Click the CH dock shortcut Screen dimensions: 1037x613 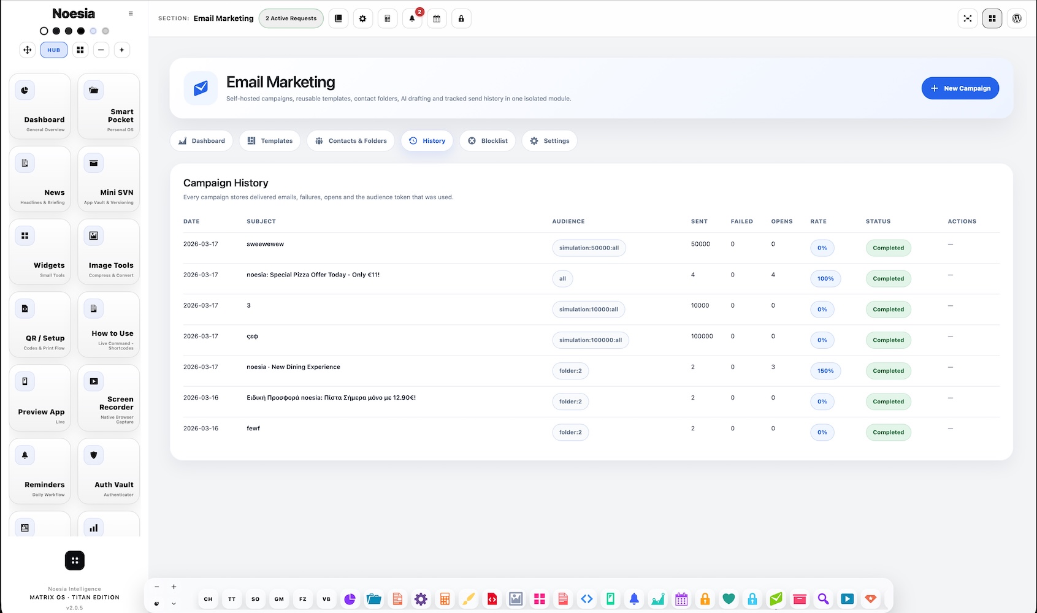[x=209, y=599]
